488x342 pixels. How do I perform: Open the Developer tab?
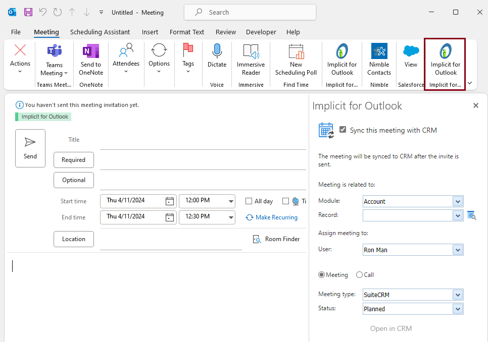261,32
